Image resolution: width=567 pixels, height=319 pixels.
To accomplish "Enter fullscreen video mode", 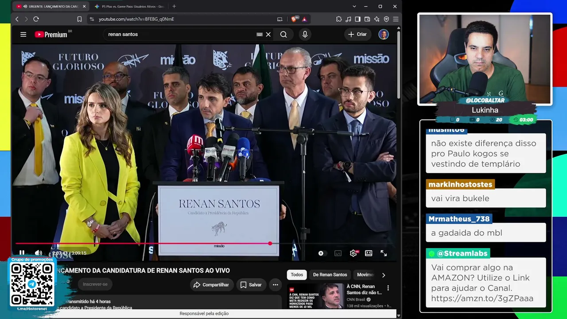I will [384, 253].
